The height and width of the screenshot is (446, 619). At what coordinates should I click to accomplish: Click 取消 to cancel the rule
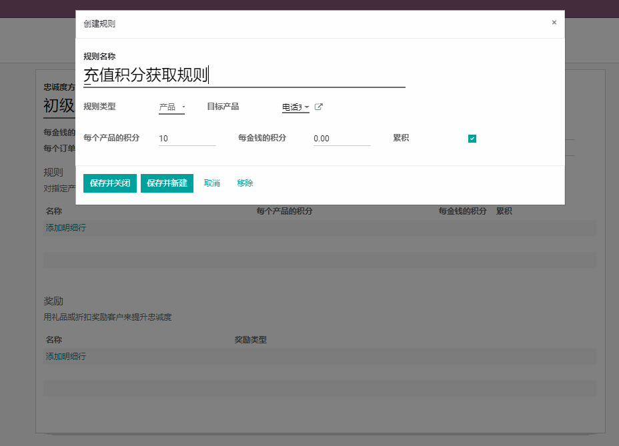pyautogui.click(x=212, y=183)
